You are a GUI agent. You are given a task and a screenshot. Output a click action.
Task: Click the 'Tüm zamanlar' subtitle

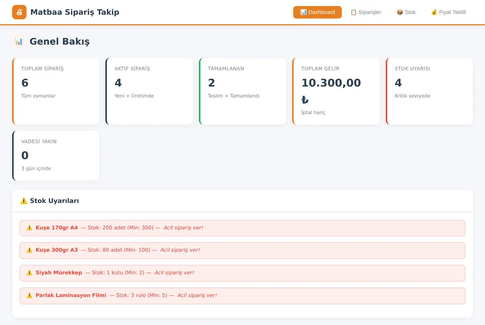pyautogui.click(x=38, y=96)
